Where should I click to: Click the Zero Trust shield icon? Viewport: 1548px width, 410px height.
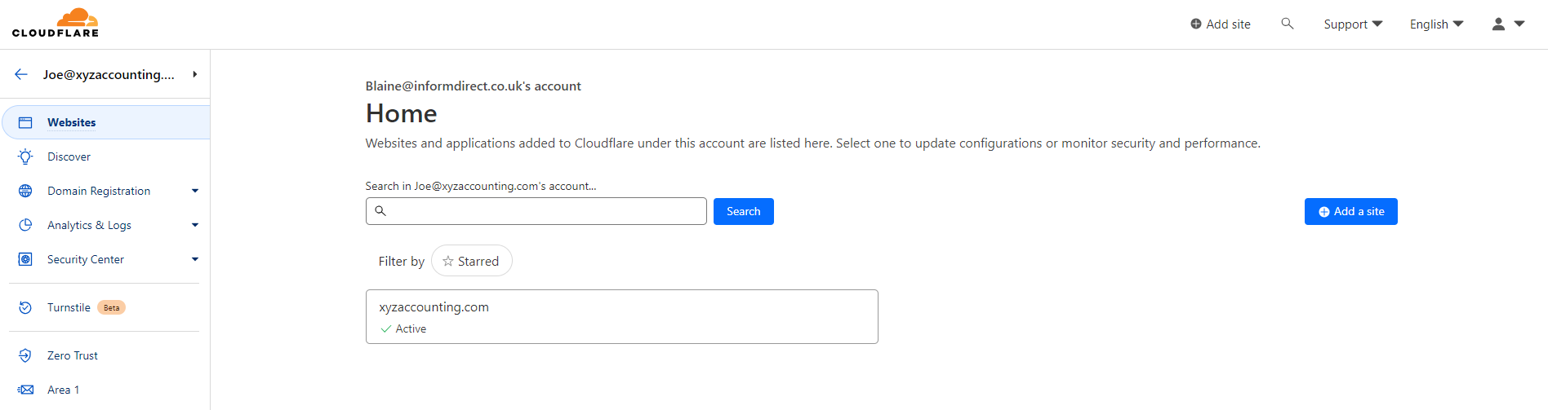click(25, 355)
